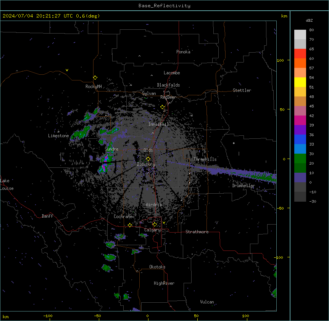This screenshot has width=329, height=321.
Task: Click the magenta storm core below Sundre
Action: tap(104, 168)
